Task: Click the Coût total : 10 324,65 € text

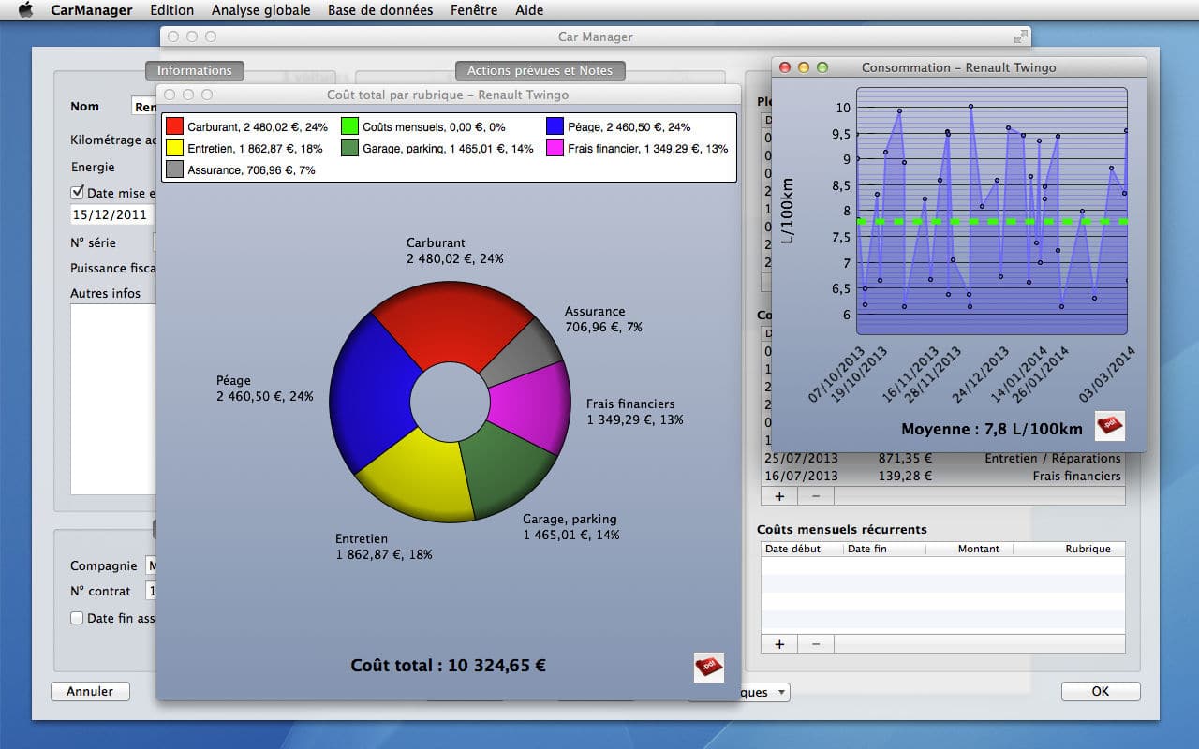Action: (x=448, y=666)
